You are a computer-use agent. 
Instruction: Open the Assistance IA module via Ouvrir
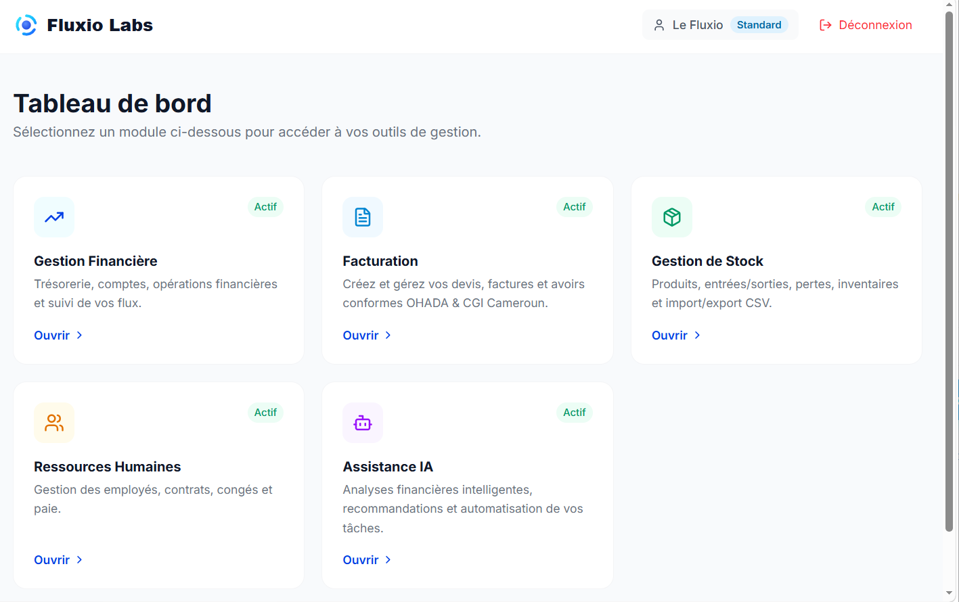point(367,560)
